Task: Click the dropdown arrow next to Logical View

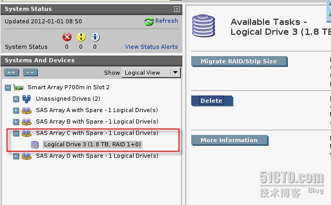Action: [x=176, y=73]
